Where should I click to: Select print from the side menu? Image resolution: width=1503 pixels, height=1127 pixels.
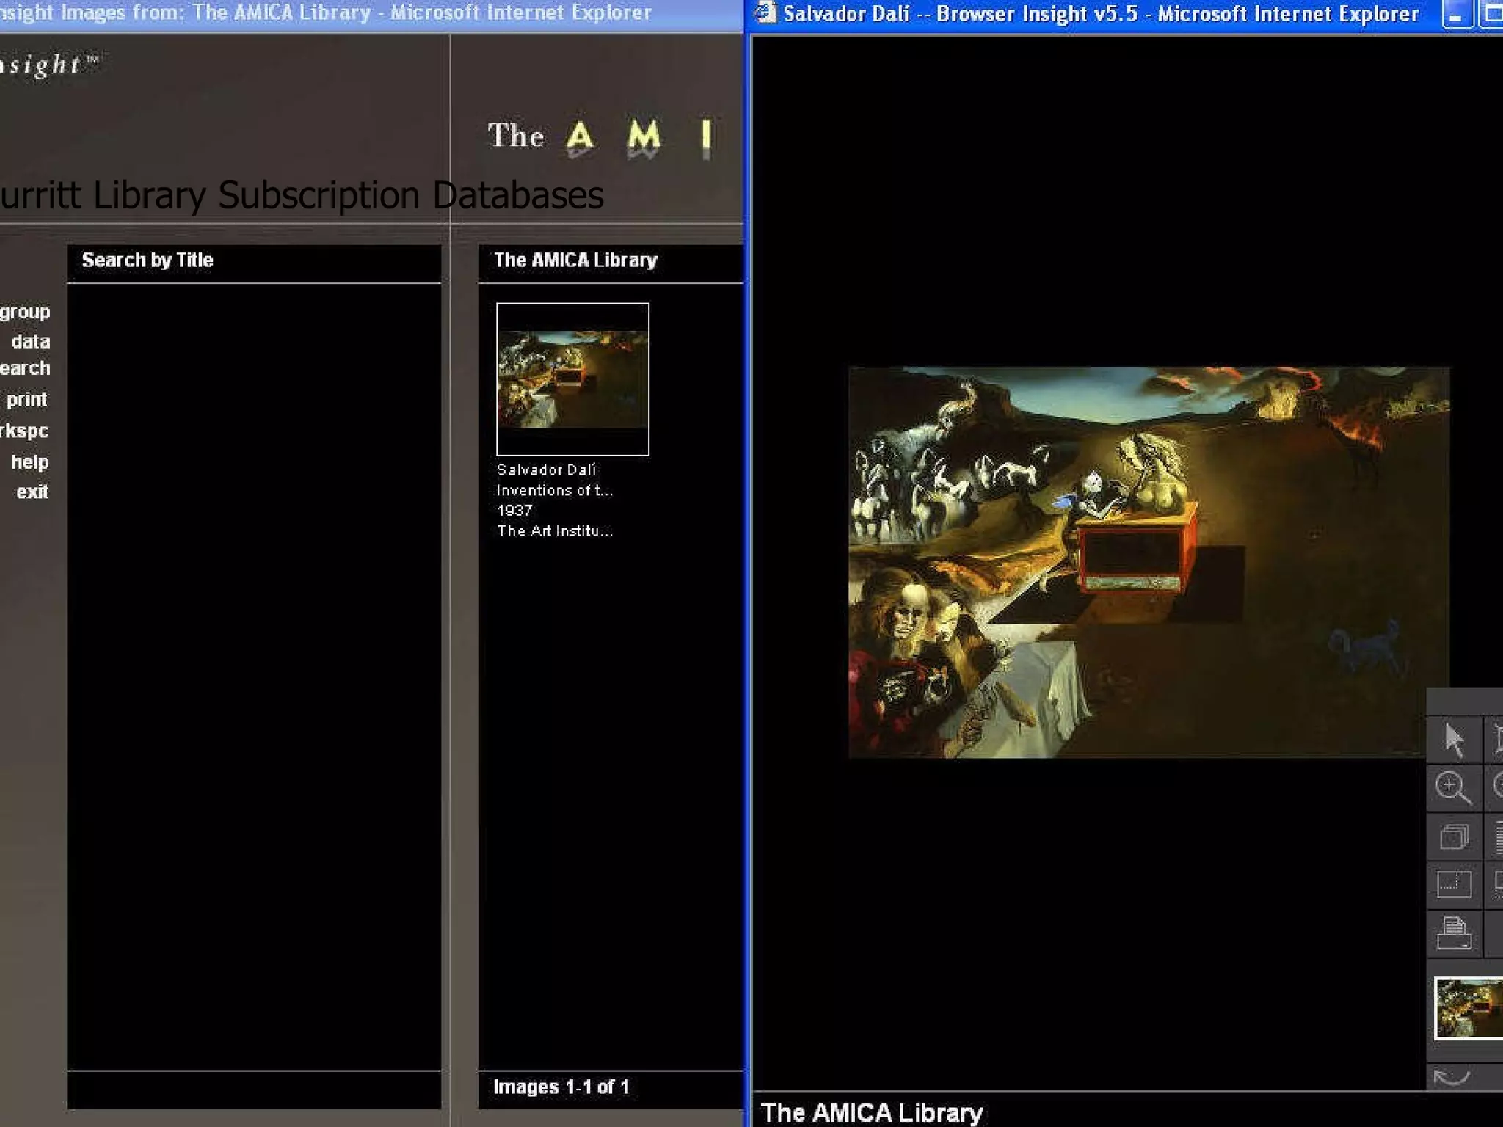point(27,399)
